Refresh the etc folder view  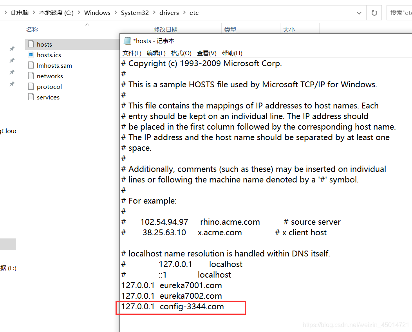(374, 13)
